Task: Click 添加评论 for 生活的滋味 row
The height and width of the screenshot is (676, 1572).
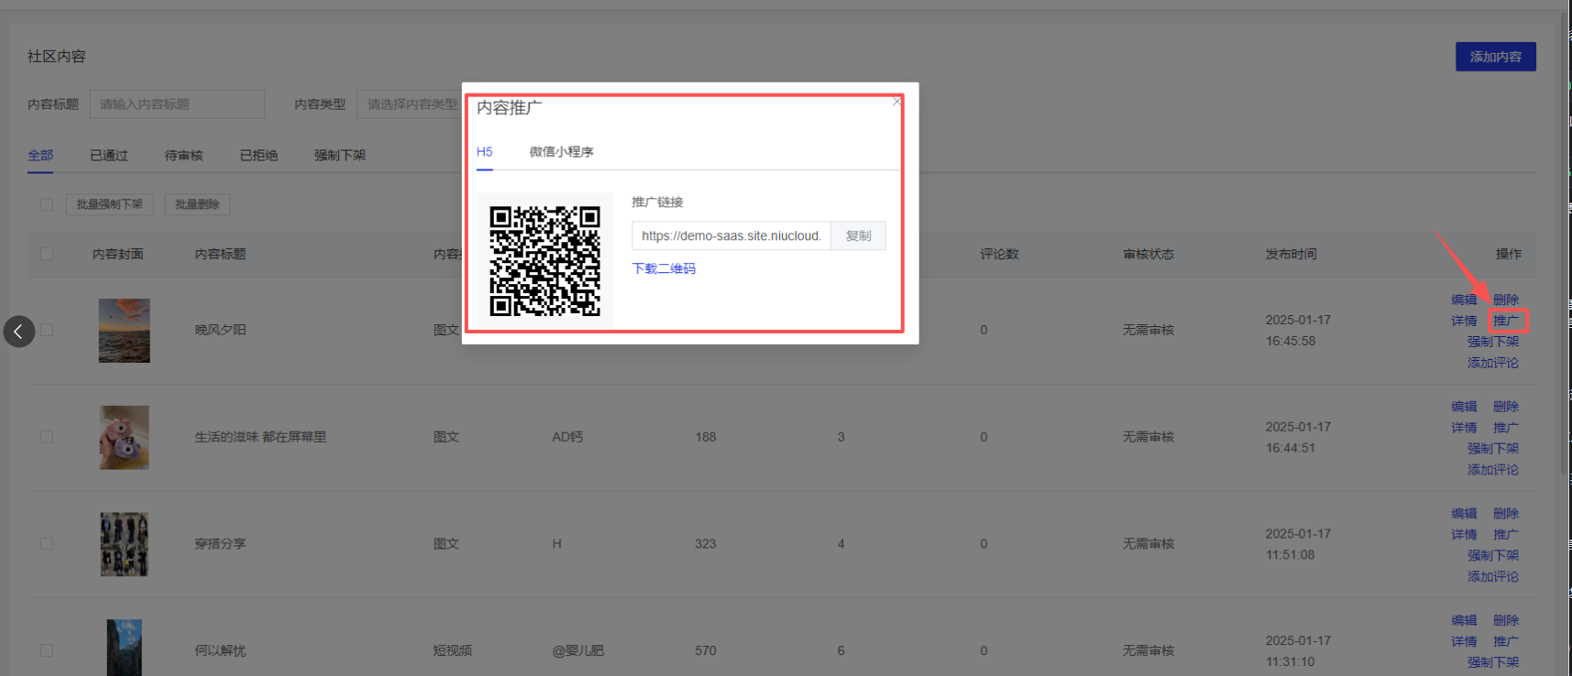Action: tap(1492, 470)
